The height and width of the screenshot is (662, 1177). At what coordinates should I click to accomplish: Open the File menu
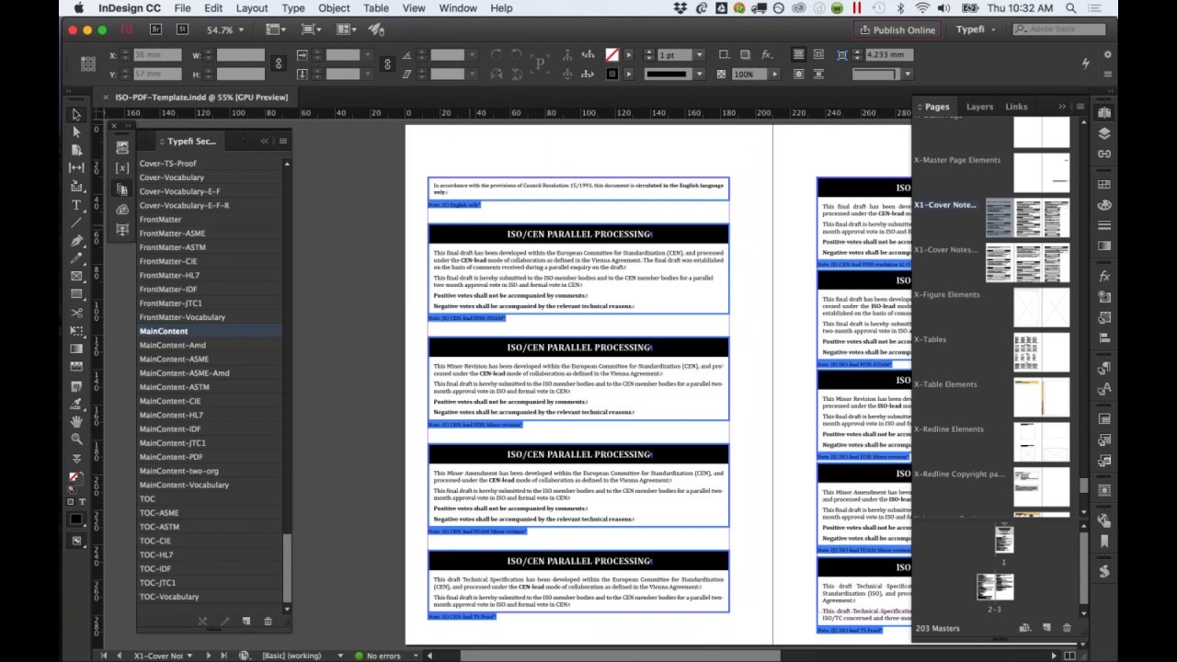182,8
